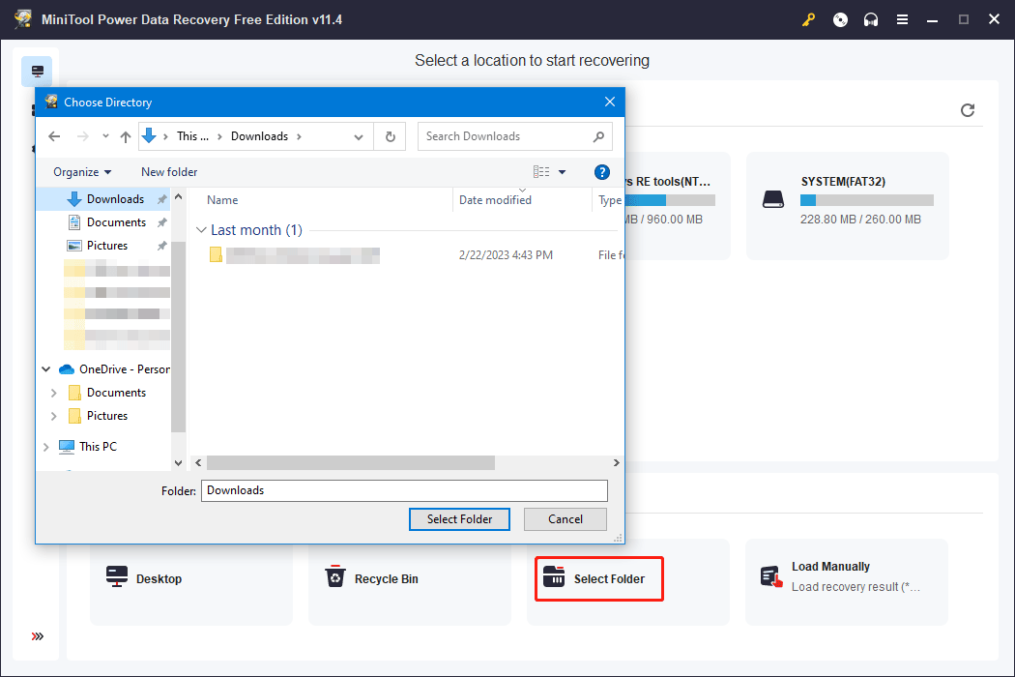Expand OneDrive Documents folder node
This screenshot has height=677, width=1015.
point(54,393)
